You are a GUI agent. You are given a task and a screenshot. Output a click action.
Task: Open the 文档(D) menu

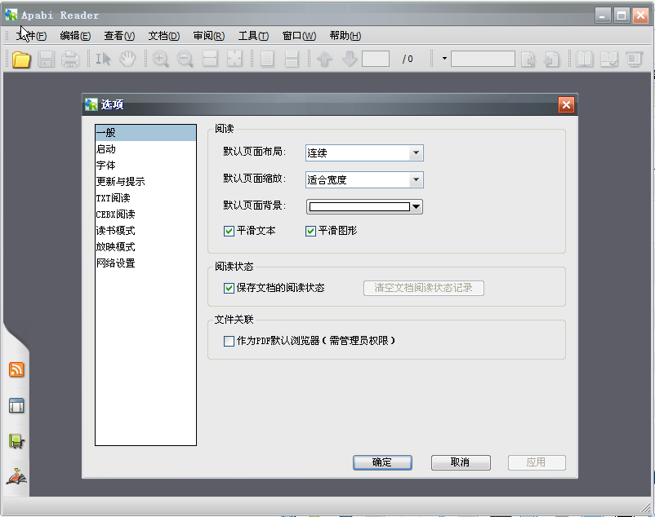[163, 36]
